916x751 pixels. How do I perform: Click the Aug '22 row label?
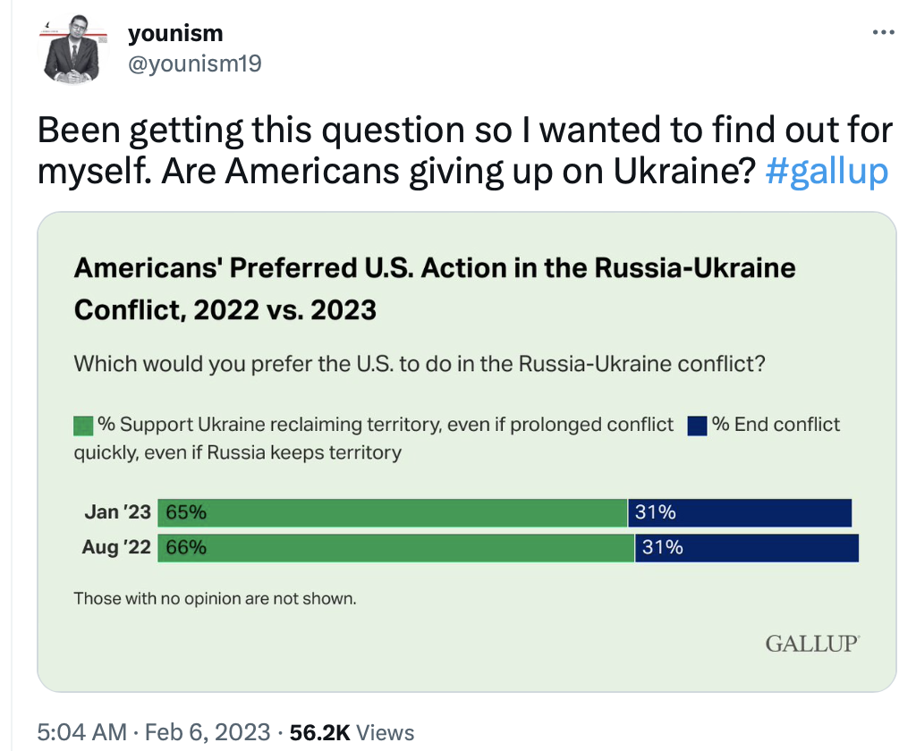pyautogui.click(x=116, y=547)
